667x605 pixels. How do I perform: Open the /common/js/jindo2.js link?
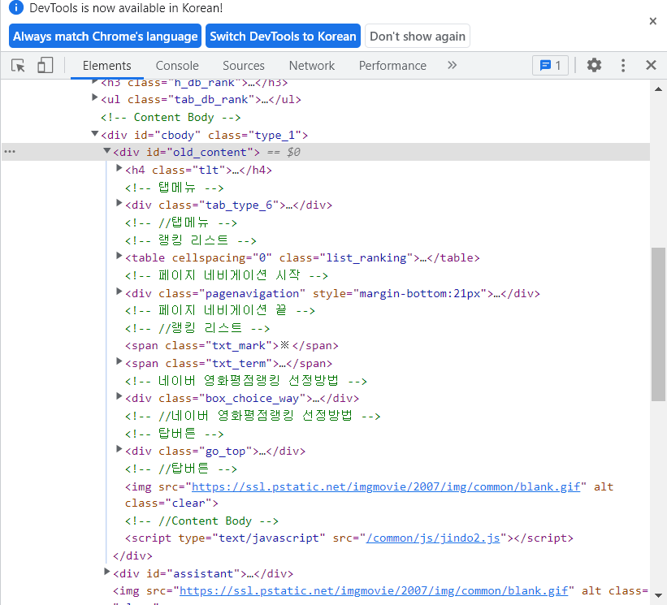[x=433, y=538]
